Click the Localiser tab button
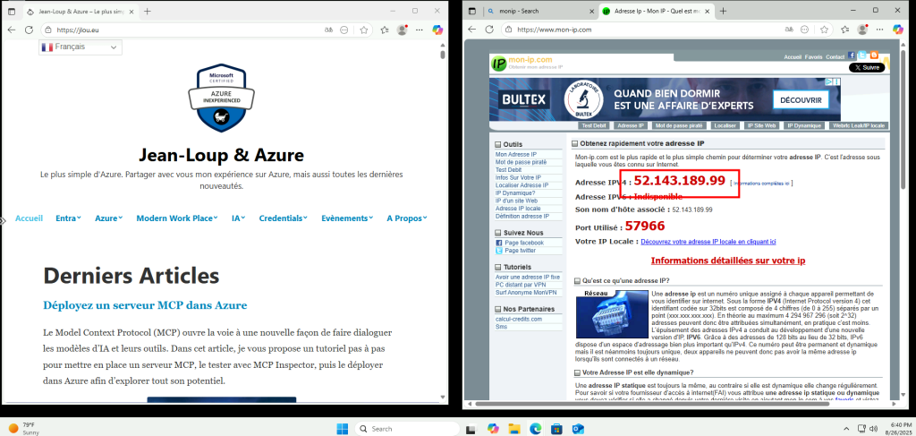Viewport: 916px width, 436px height. pyautogui.click(x=725, y=125)
